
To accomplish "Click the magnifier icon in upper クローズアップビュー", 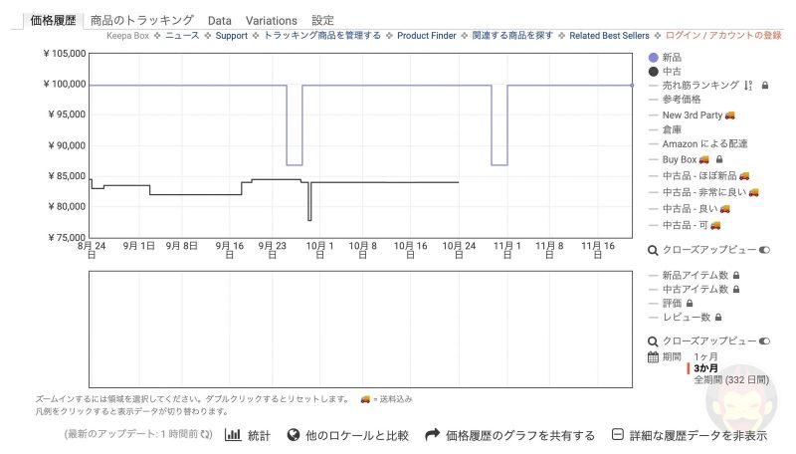I will (653, 250).
